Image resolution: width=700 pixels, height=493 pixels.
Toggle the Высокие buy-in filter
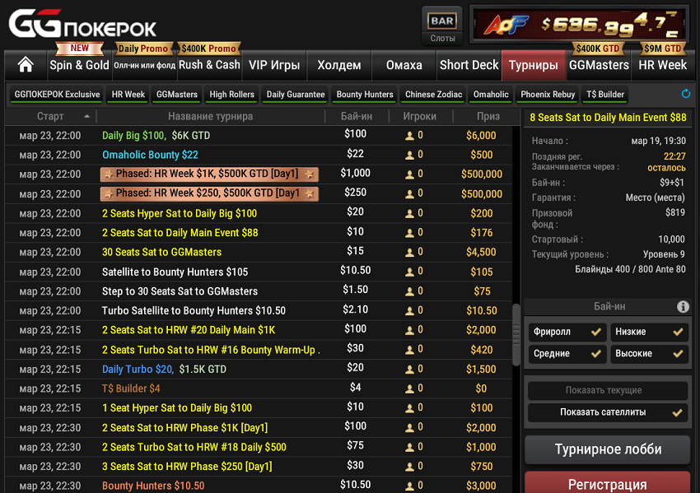click(649, 353)
